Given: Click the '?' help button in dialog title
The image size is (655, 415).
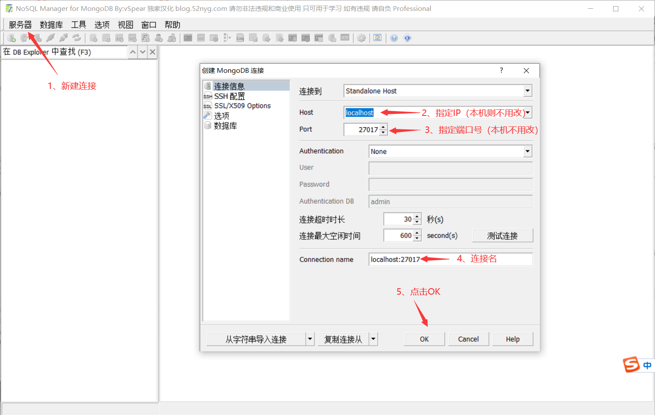Looking at the screenshot, I should click(x=501, y=70).
